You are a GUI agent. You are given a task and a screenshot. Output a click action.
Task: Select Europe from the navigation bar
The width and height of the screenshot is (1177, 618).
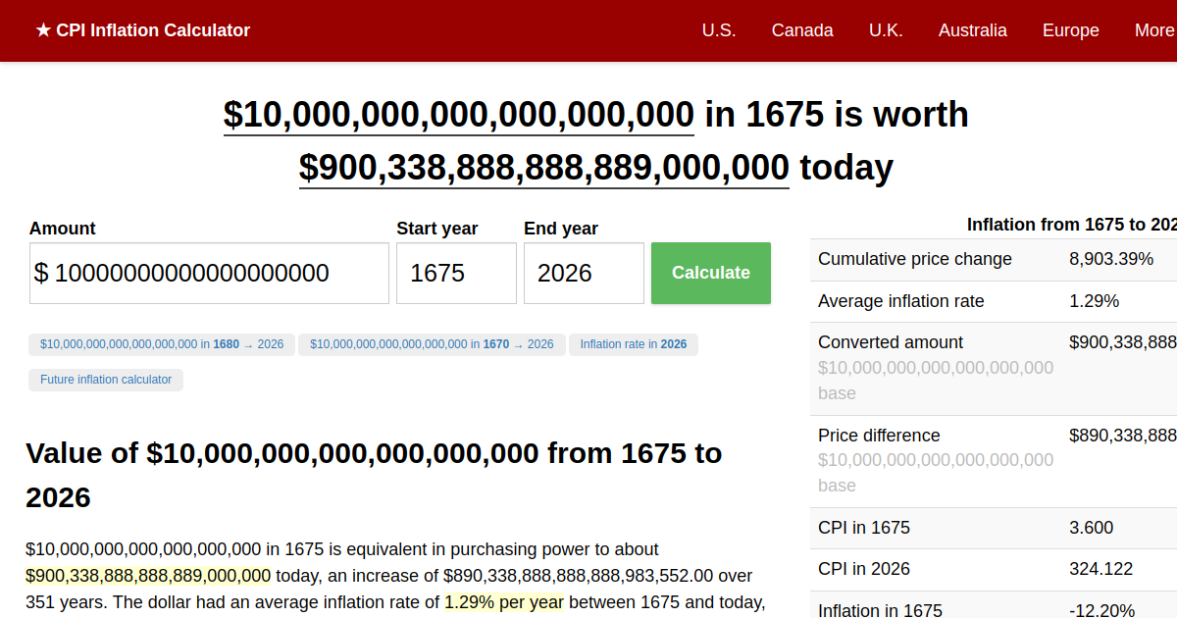(1070, 30)
